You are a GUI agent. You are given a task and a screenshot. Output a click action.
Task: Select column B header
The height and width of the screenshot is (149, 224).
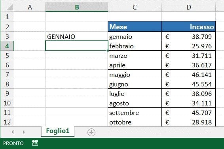(77, 7)
